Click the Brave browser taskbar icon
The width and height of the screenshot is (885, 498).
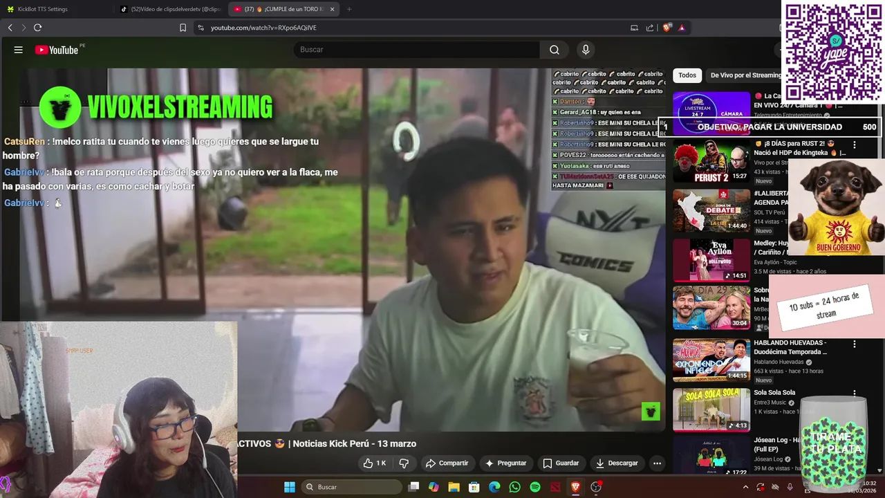pos(575,487)
